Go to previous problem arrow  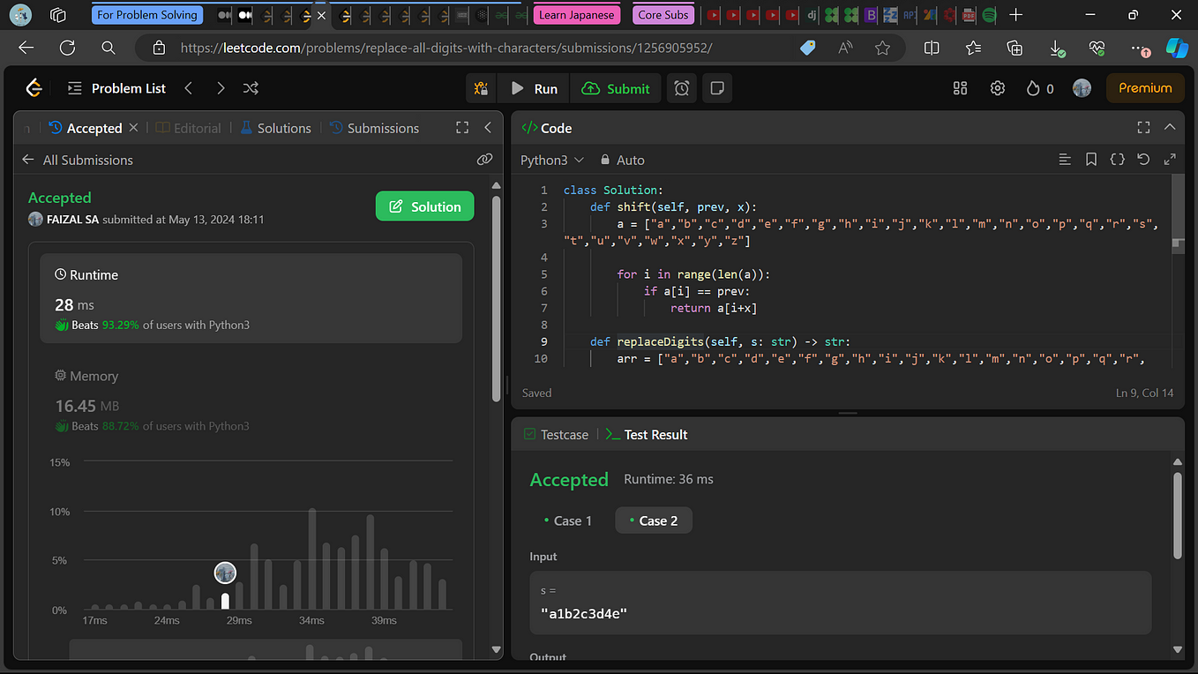(189, 88)
